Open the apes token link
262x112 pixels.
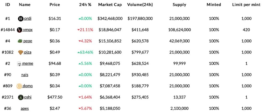click(25, 108)
